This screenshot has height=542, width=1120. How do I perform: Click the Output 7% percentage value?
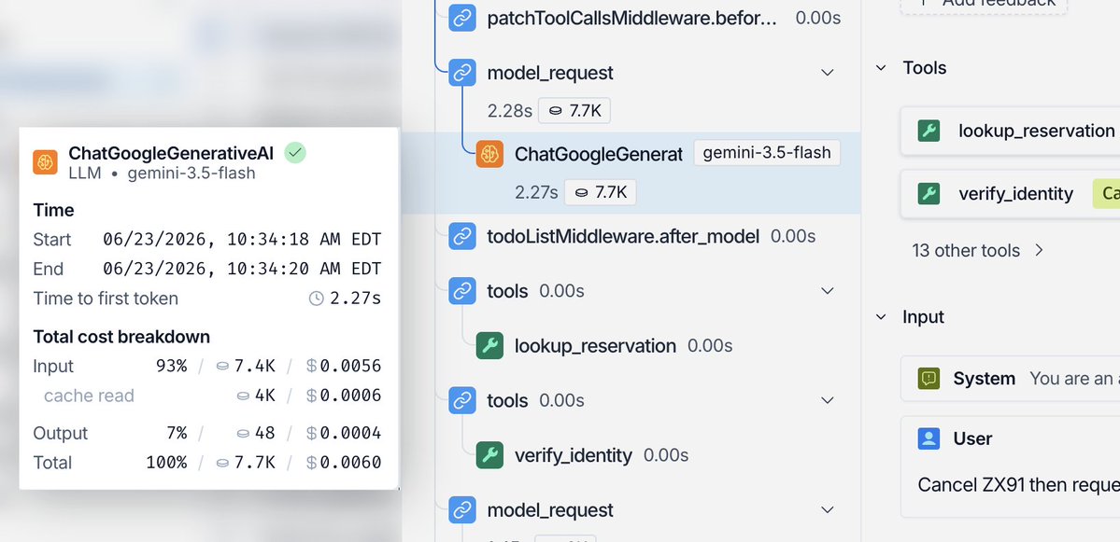(176, 433)
